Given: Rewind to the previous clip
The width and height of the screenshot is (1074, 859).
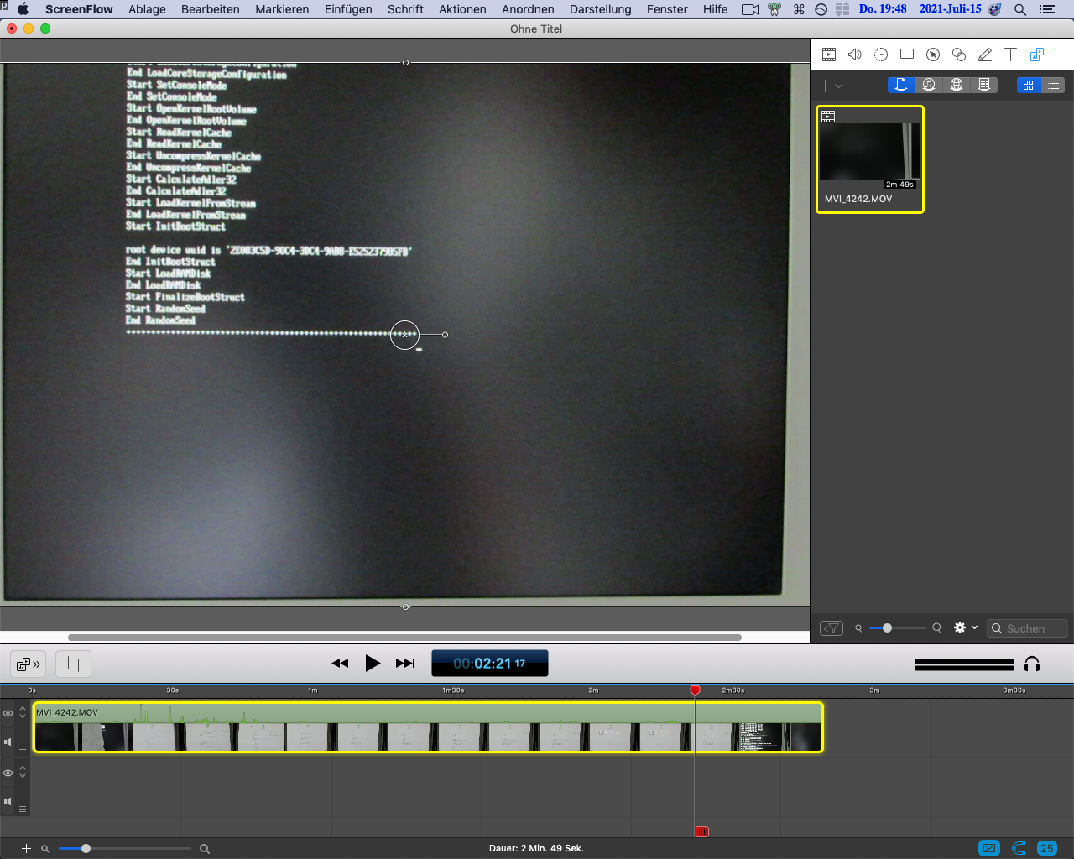Looking at the screenshot, I should pos(339,664).
